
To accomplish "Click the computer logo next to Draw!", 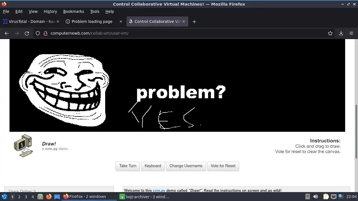I will pos(23,146).
